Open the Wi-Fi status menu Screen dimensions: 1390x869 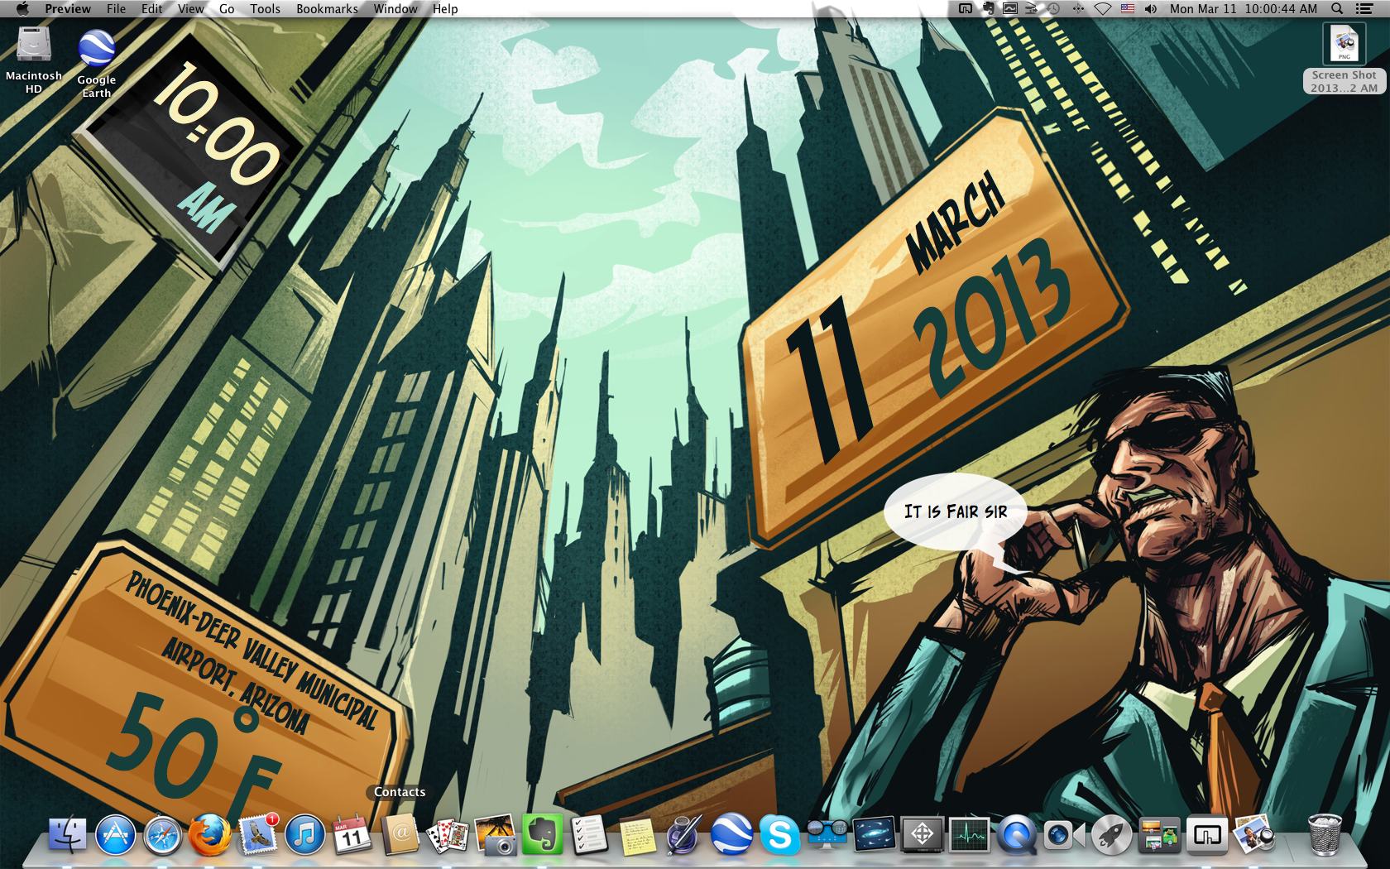(x=1103, y=8)
